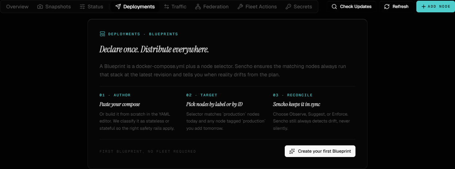The width and height of the screenshot is (455, 169).
Task: Click the "Sencho keeps it in sync" heading
Action: 297,104
